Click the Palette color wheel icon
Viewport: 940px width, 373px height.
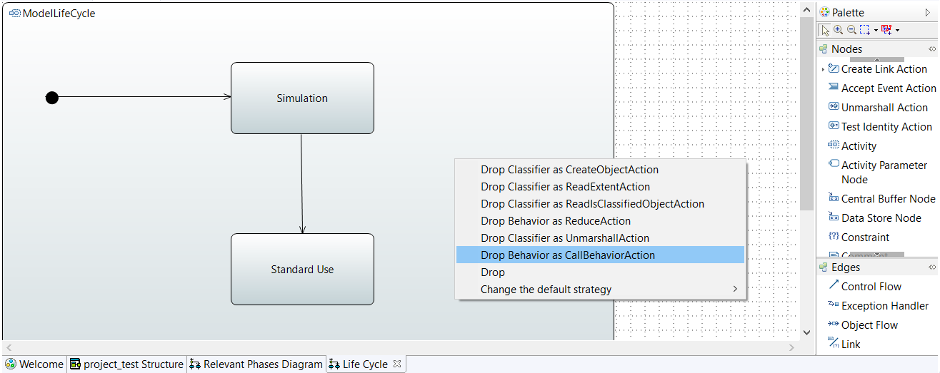[x=824, y=12]
